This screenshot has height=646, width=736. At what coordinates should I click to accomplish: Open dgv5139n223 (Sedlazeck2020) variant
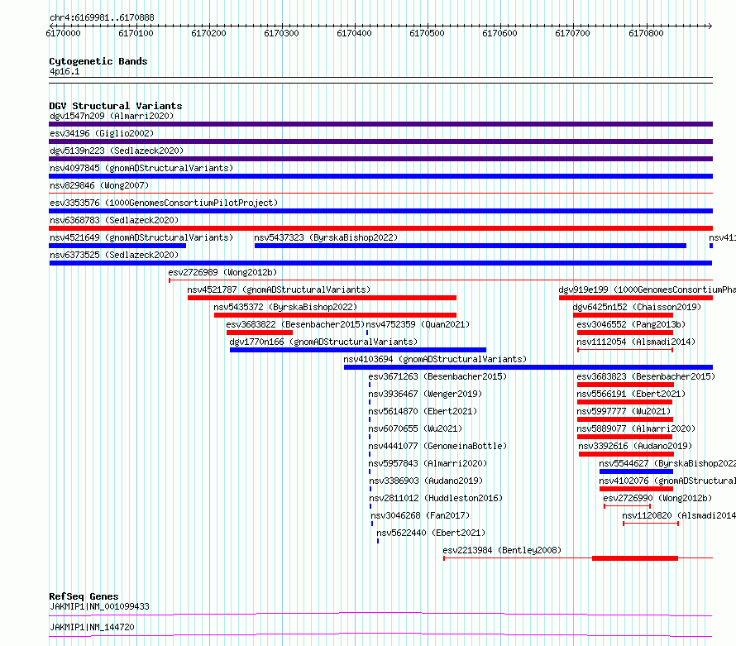(x=117, y=151)
